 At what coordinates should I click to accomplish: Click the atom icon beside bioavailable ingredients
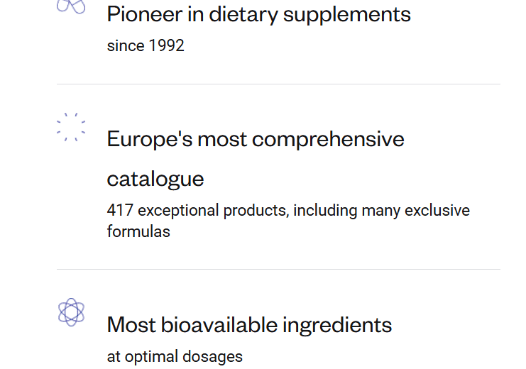[71, 312]
